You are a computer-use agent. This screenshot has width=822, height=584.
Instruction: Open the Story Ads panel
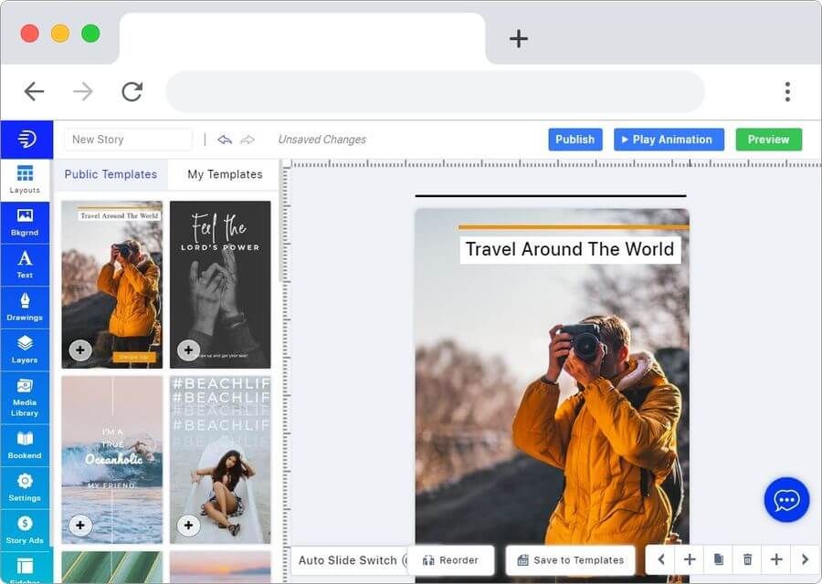25,530
